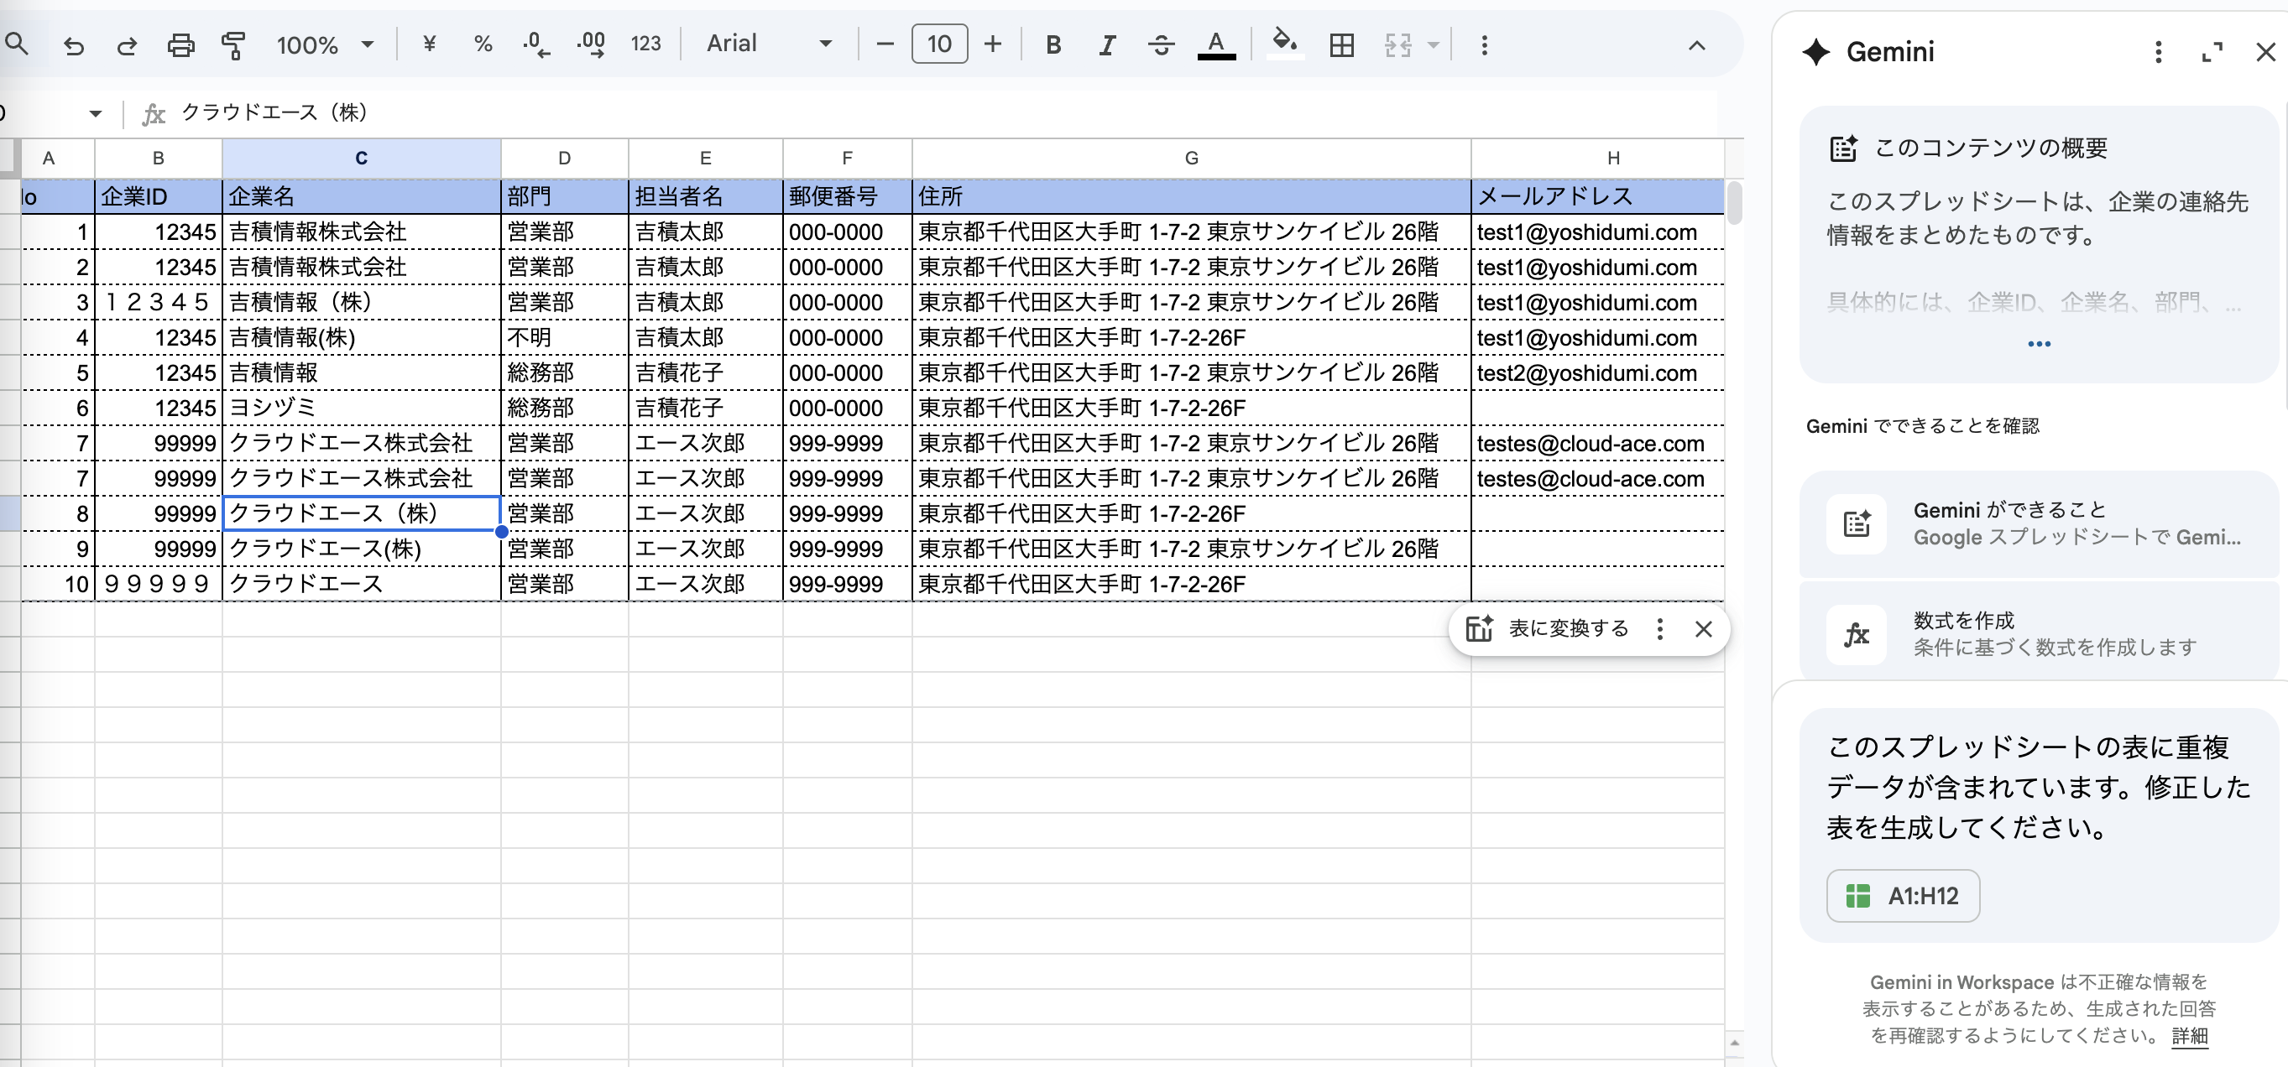Click the undo arrow icon
The width and height of the screenshot is (2288, 1067).
[x=74, y=44]
